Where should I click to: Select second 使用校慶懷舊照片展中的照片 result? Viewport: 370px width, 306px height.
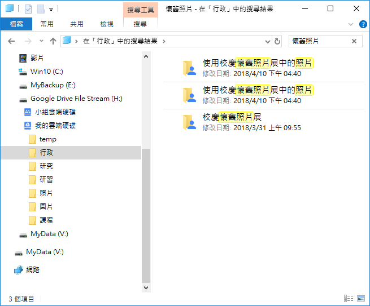(264, 95)
